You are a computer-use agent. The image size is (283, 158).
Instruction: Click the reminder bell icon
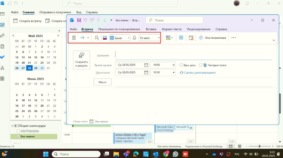point(134,38)
